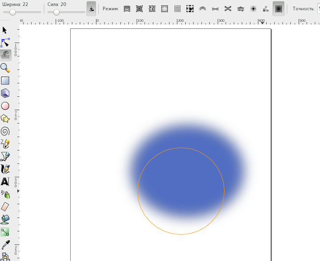Enable tweak Move jitter mode
The width and height of the screenshot is (320, 261).
[x=152, y=9]
